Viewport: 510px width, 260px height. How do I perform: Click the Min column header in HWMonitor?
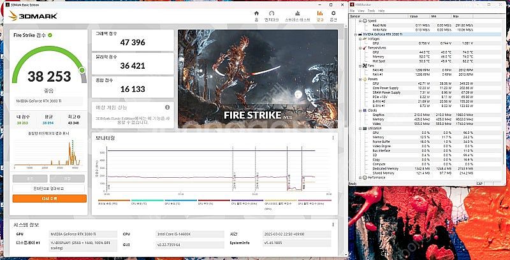pyautogui.click(x=441, y=16)
